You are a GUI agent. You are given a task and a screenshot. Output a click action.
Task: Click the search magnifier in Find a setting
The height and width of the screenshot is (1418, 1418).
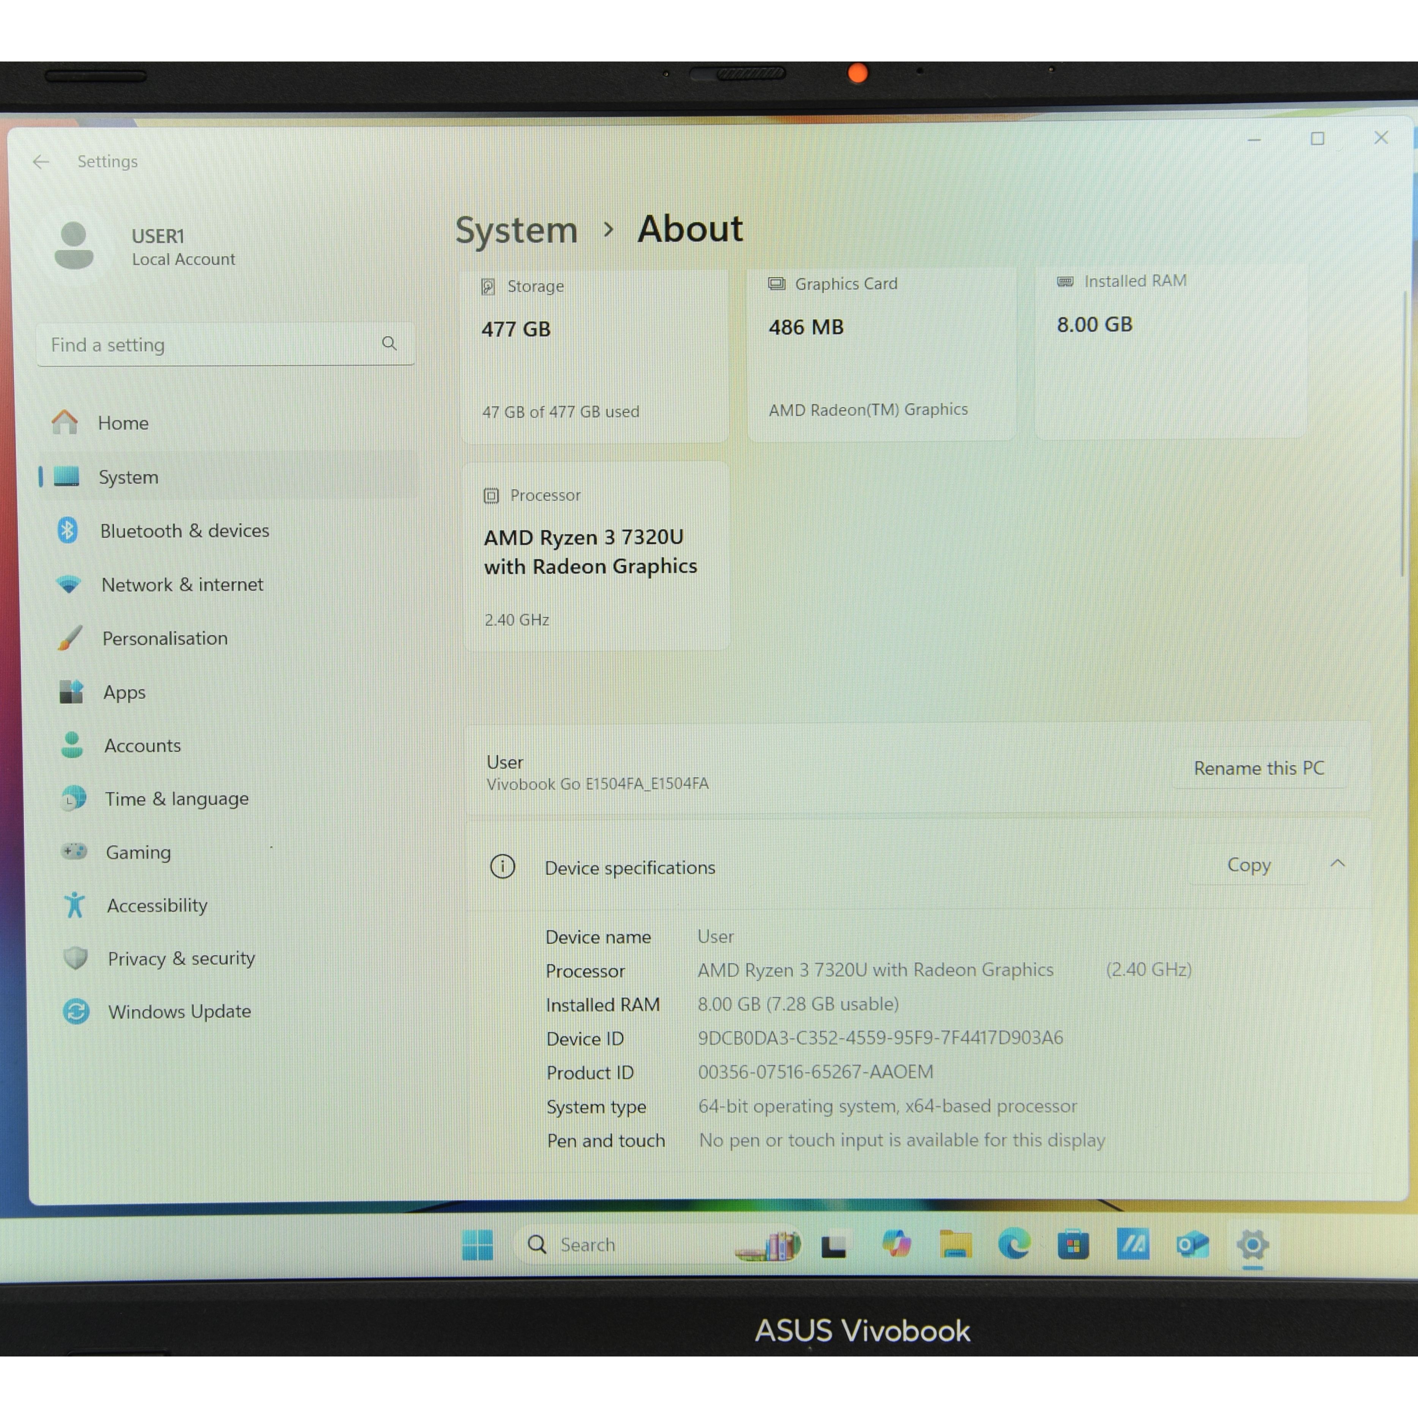pos(389,344)
